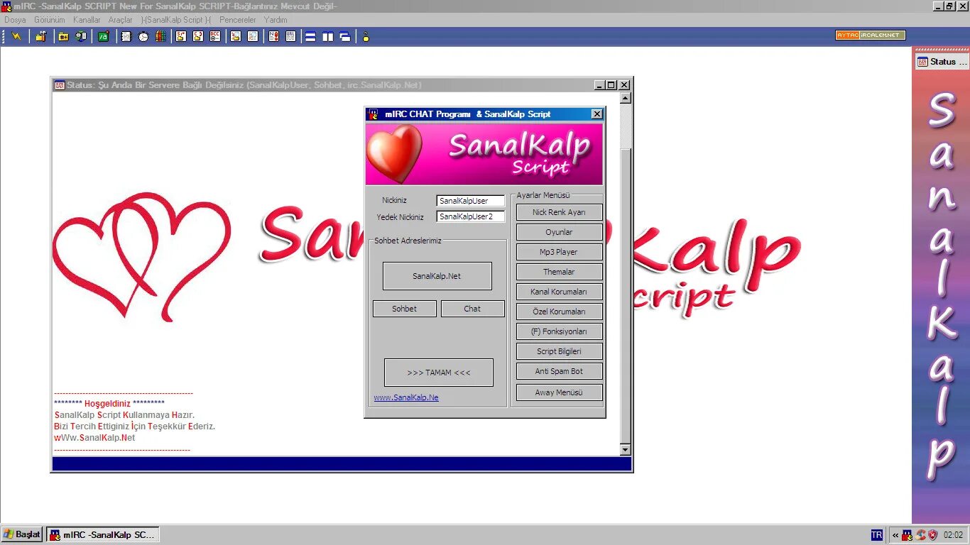Open the Colours books toolbar icon
This screenshot has height=545, width=970.
[160, 36]
